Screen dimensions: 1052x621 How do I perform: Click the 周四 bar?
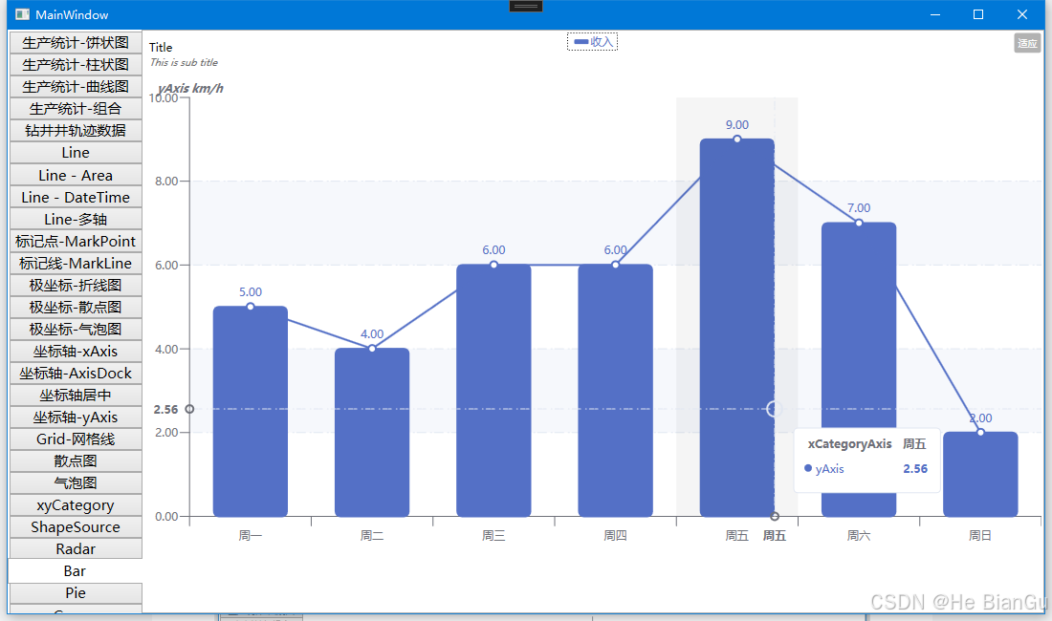615,391
